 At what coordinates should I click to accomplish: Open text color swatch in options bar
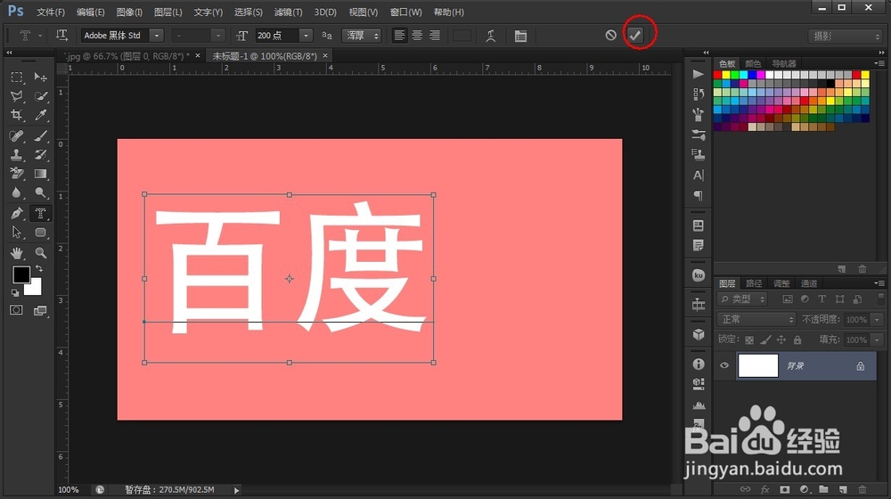tap(462, 36)
